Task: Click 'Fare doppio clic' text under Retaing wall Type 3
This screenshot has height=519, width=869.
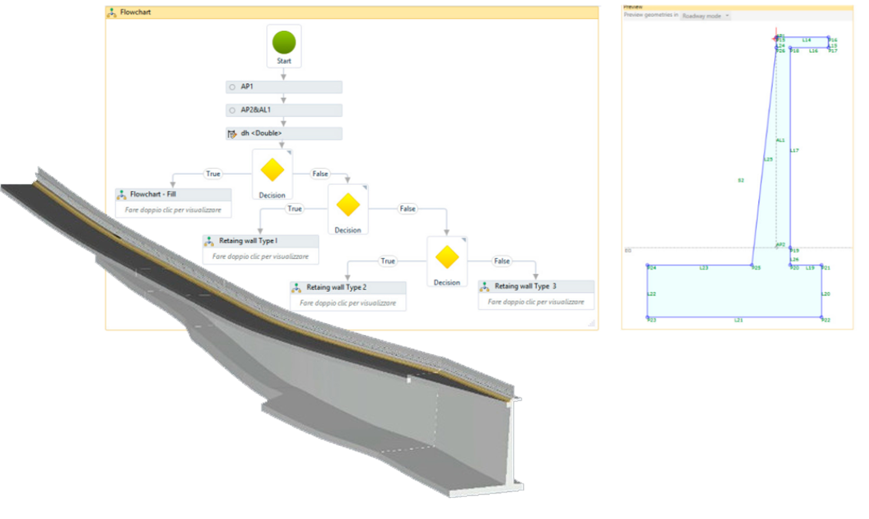Action: pos(536,302)
